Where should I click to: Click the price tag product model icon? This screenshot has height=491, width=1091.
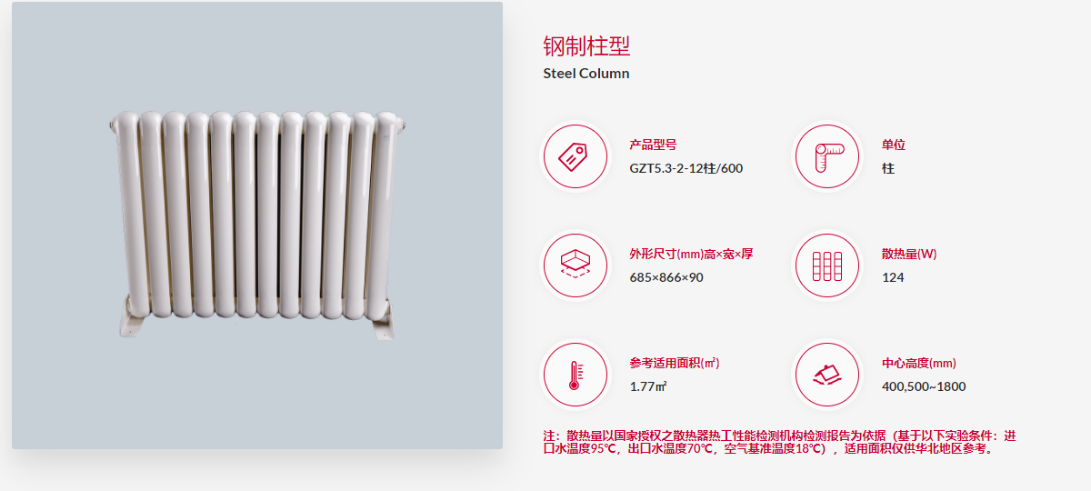point(576,156)
